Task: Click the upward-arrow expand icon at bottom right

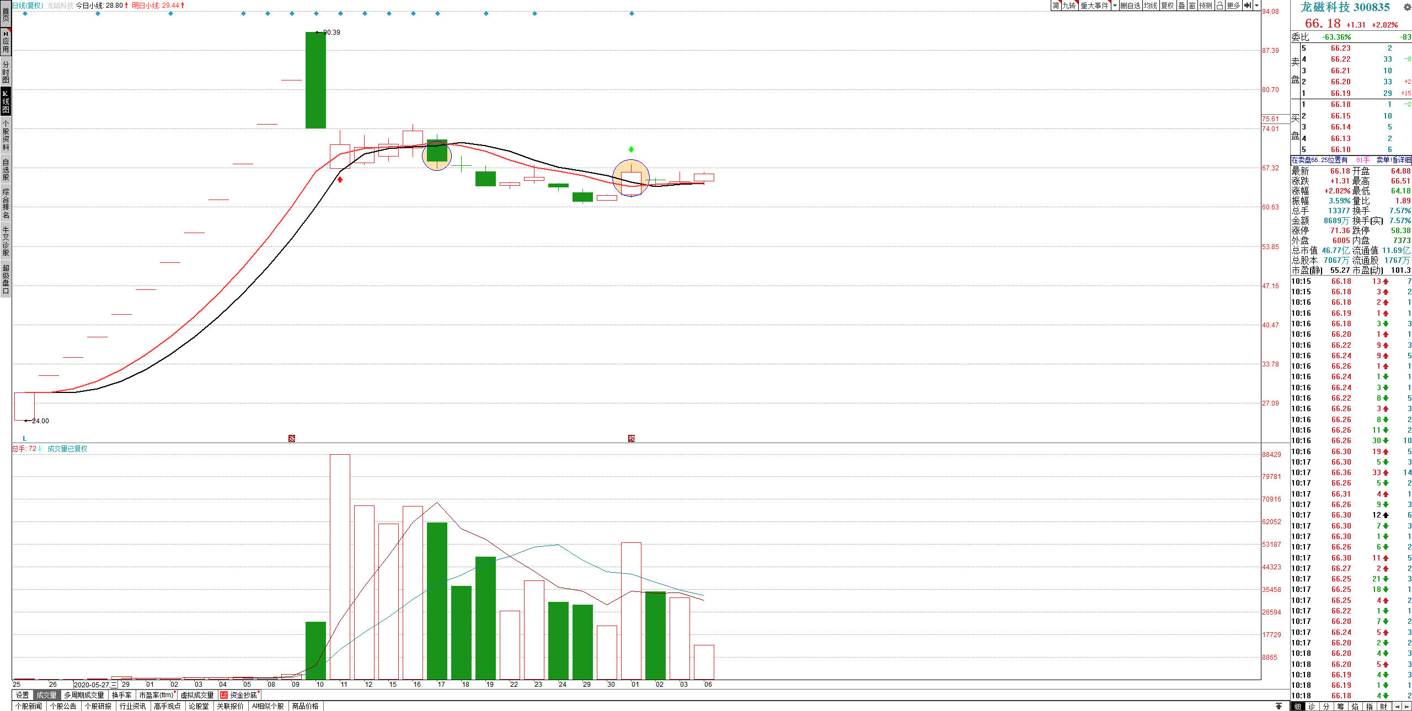Action: click(x=1279, y=706)
